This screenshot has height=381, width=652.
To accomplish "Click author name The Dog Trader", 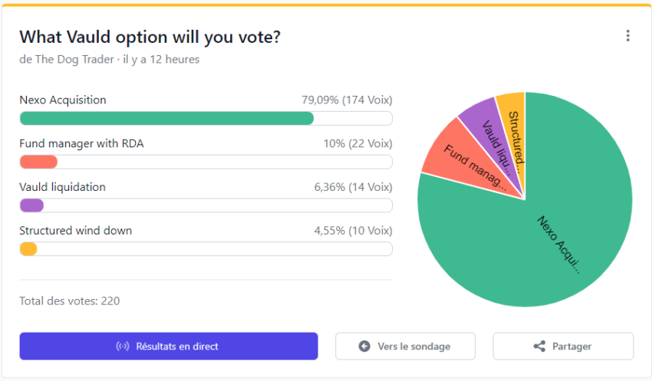I will click(74, 60).
